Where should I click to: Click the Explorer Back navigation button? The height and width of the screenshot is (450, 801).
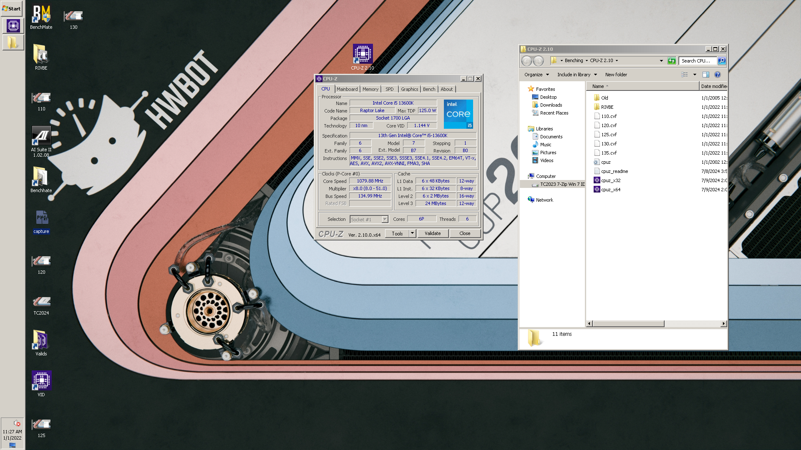tap(527, 61)
